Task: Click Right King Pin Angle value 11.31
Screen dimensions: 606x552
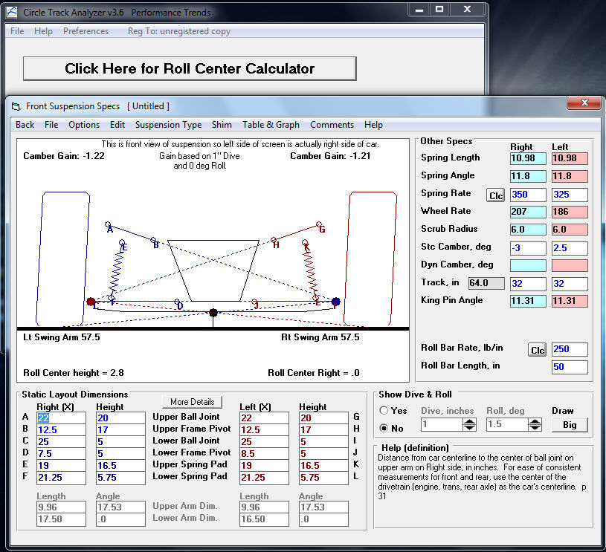Action: click(528, 301)
